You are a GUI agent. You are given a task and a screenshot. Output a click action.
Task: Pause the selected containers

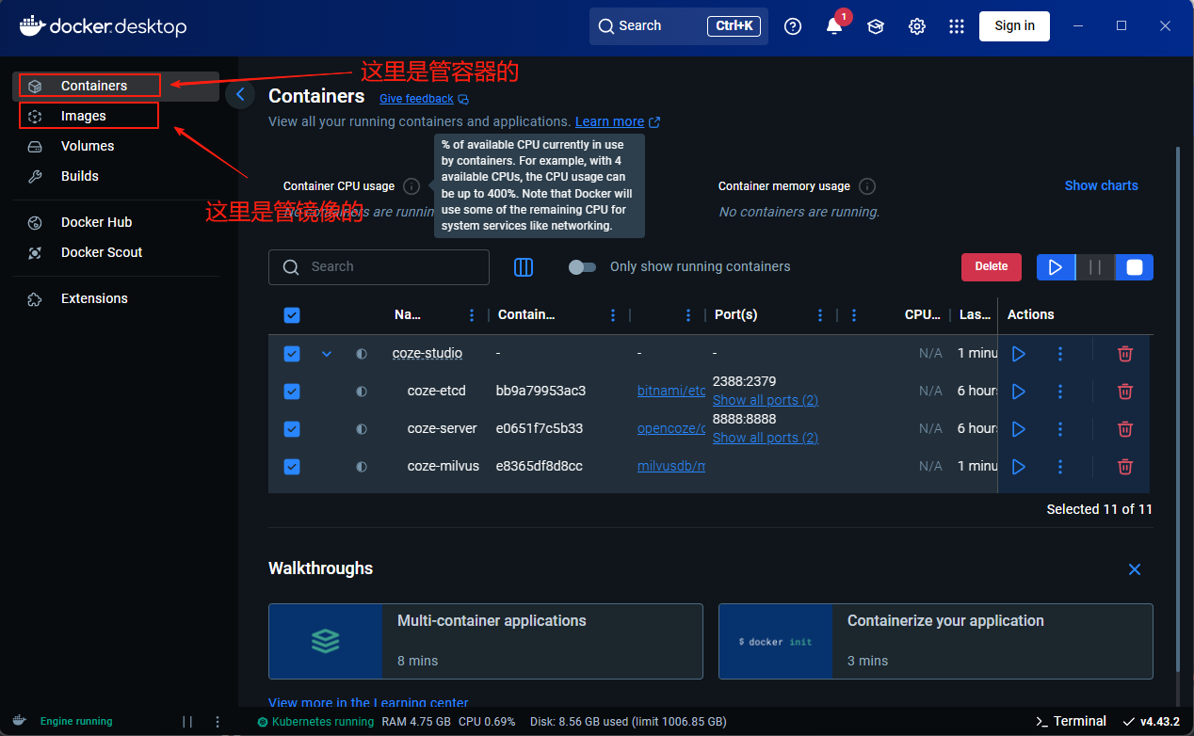[1095, 267]
